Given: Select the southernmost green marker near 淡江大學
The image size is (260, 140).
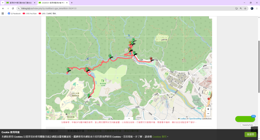Looking at the screenshot, I should [x=88, y=95].
